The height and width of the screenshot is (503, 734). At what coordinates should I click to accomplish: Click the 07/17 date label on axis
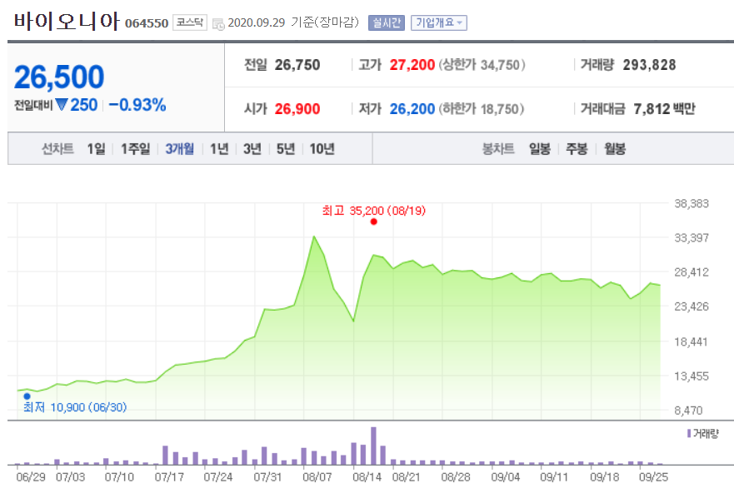pyautogui.click(x=169, y=477)
